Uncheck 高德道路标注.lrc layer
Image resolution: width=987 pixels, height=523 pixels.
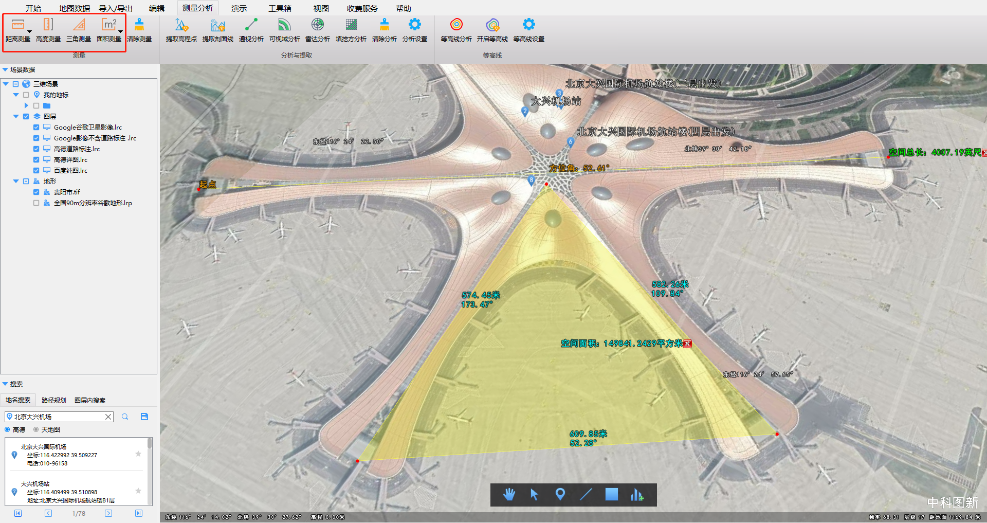pyautogui.click(x=36, y=149)
